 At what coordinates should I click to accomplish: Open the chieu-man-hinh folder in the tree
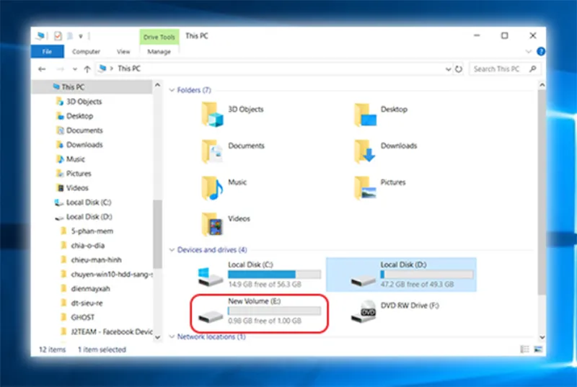tap(96, 260)
